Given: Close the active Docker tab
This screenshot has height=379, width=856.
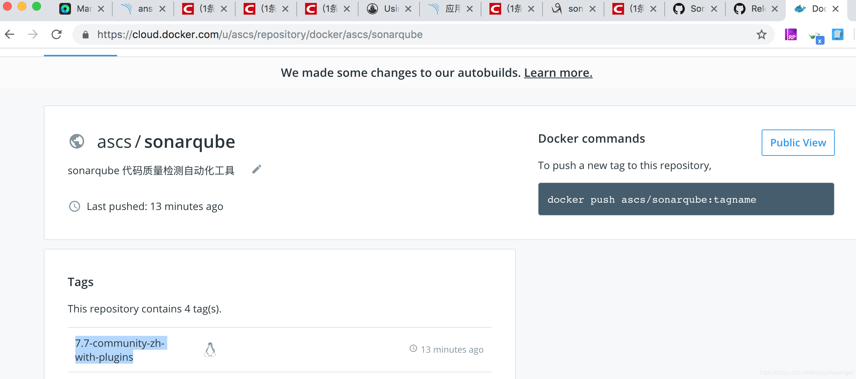Looking at the screenshot, I should (x=836, y=9).
